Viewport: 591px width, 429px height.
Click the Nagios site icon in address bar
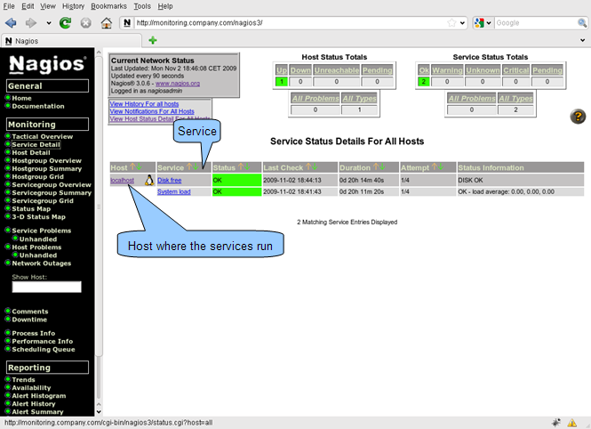coord(127,23)
